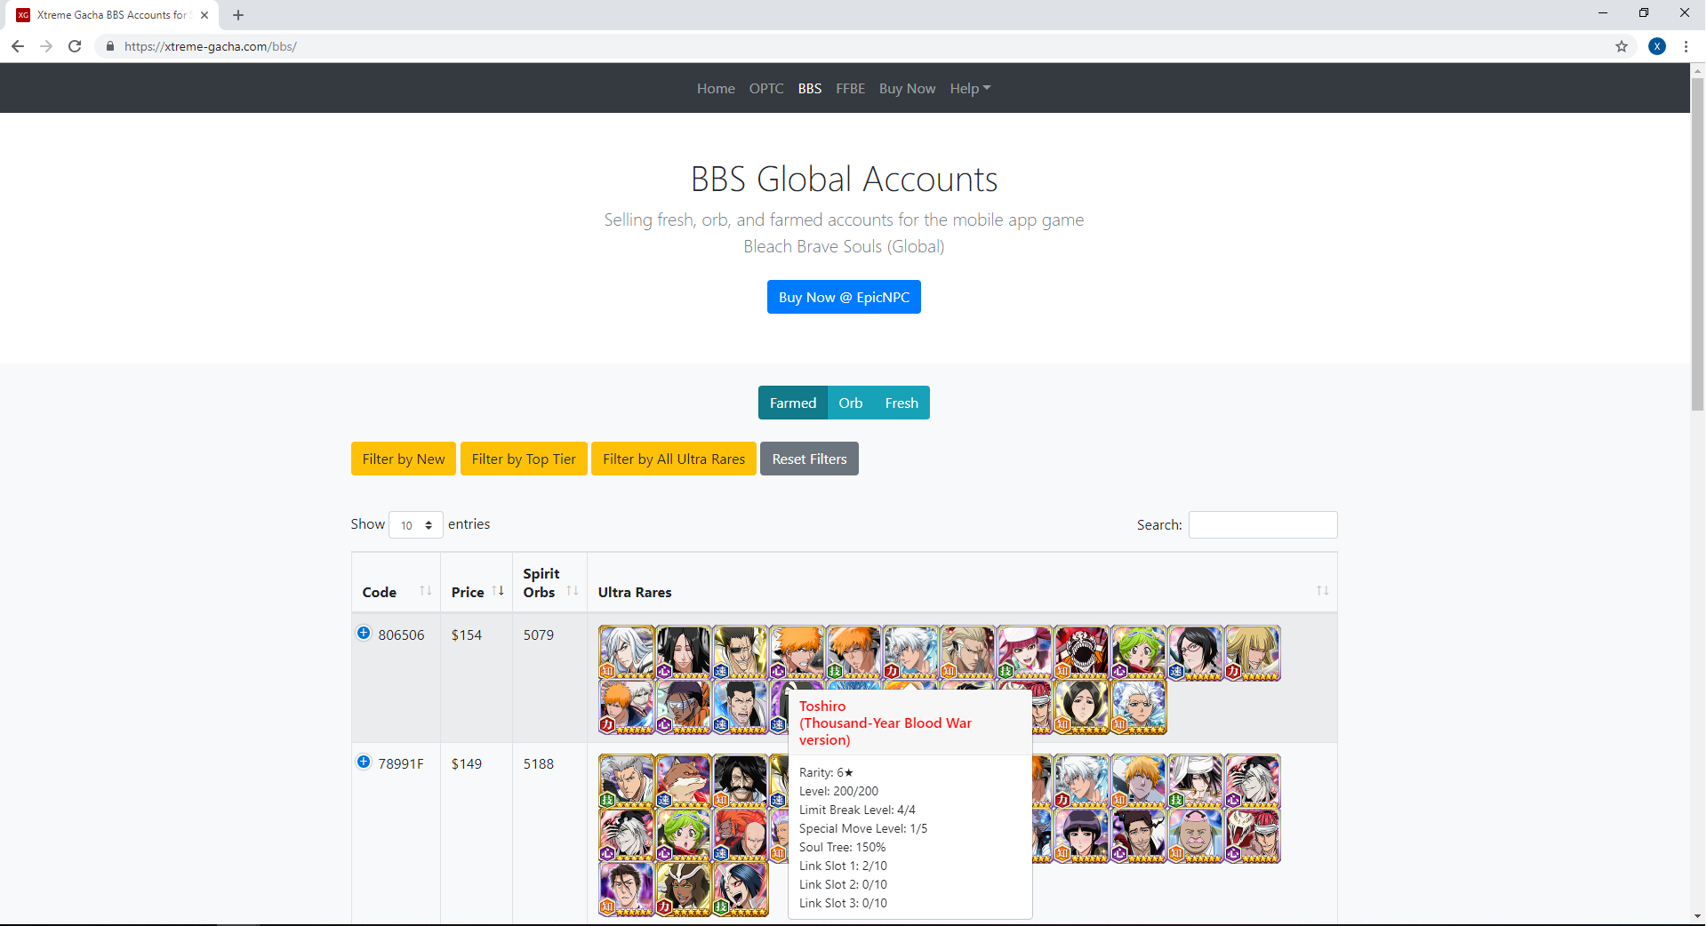Click the bald pink-mustached man icon in 78991F
This screenshot has height=926, width=1707.
coord(1196,835)
